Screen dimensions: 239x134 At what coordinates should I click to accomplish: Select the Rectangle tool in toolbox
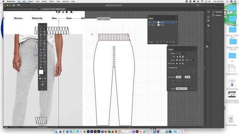tap(41, 41)
